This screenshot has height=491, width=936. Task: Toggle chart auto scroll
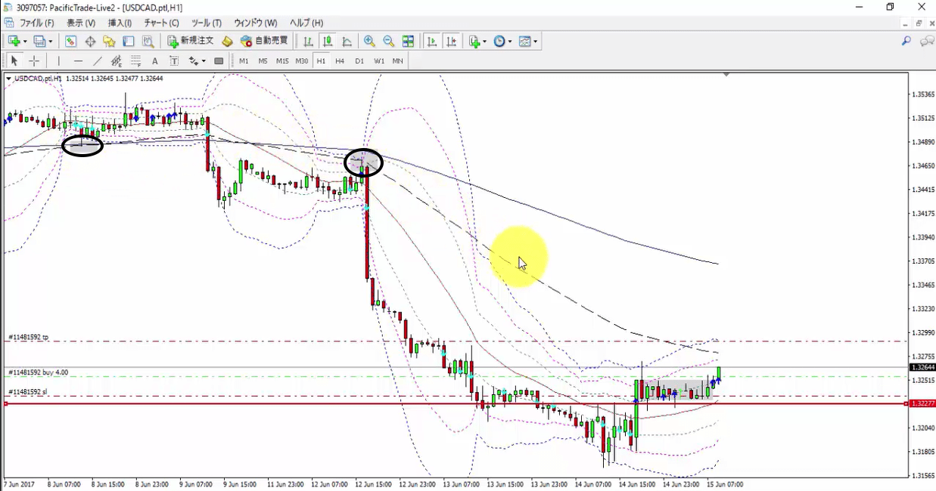tap(431, 42)
